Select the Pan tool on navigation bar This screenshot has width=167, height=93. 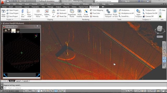click(164, 51)
